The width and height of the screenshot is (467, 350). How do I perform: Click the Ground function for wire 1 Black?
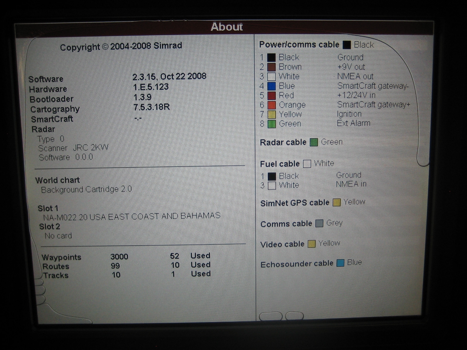(350, 57)
